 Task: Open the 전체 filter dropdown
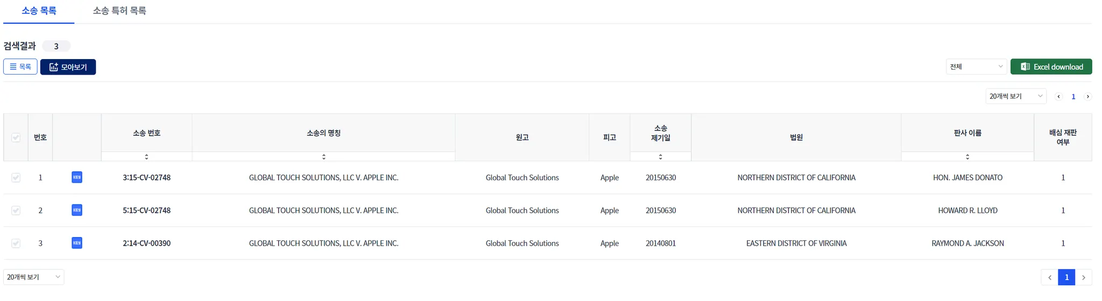tap(976, 67)
